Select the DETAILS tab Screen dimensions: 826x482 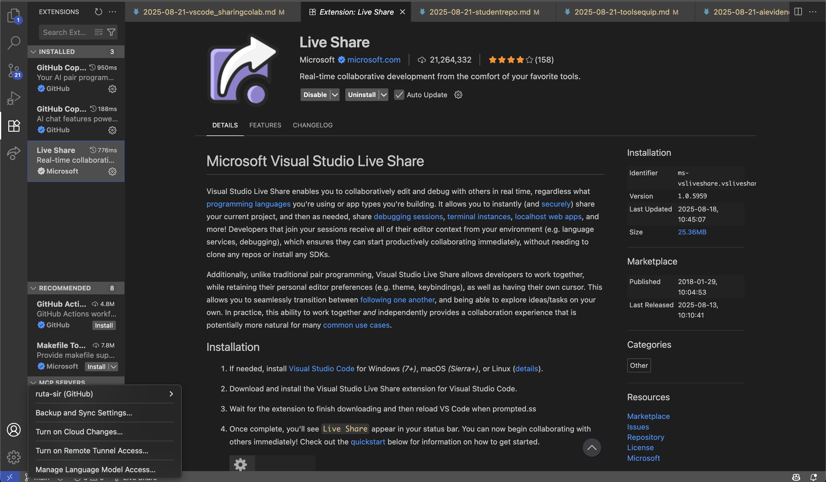[225, 125]
